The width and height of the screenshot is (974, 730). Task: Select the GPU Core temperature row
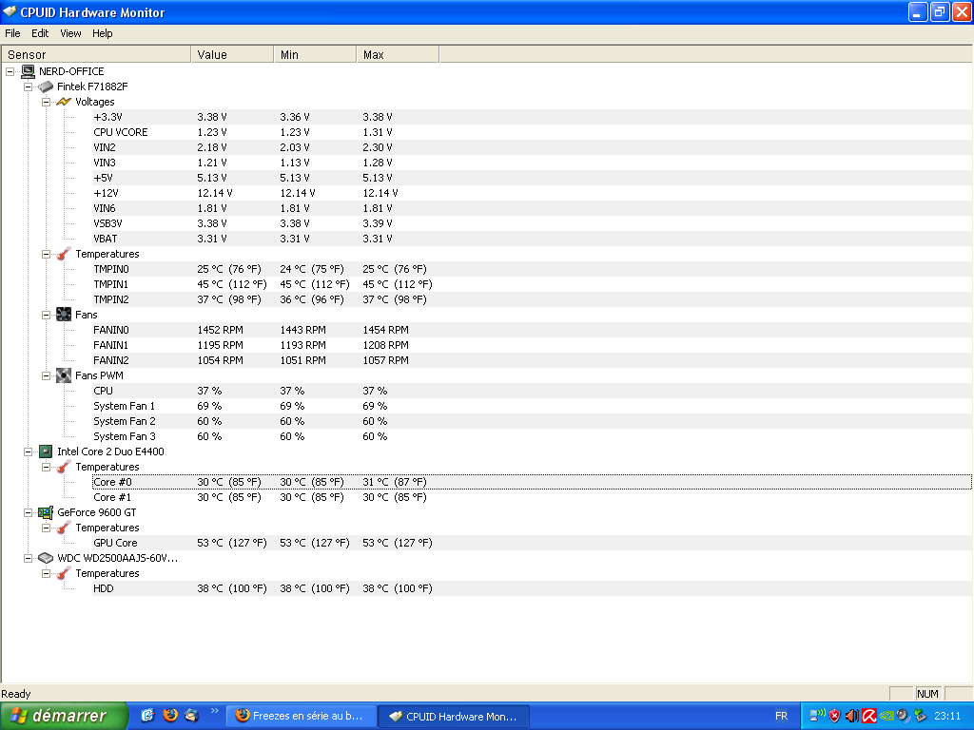(532, 543)
